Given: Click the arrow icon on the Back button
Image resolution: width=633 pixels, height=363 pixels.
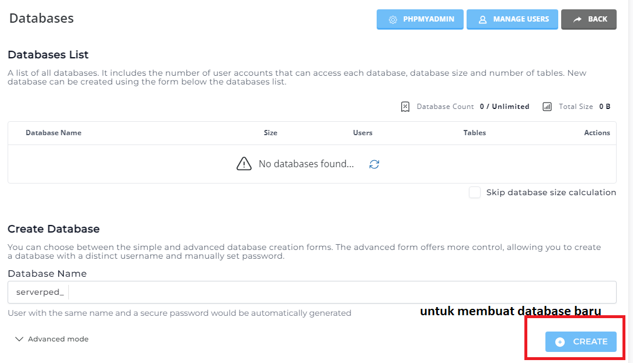Looking at the screenshot, I should (x=577, y=19).
